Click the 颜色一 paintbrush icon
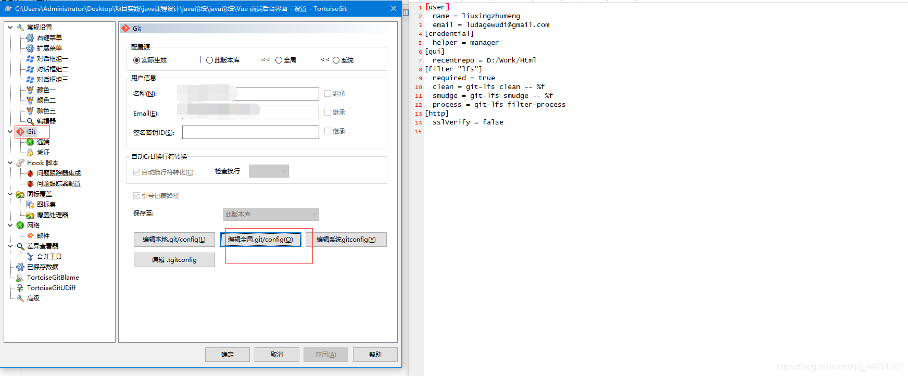 [30, 90]
